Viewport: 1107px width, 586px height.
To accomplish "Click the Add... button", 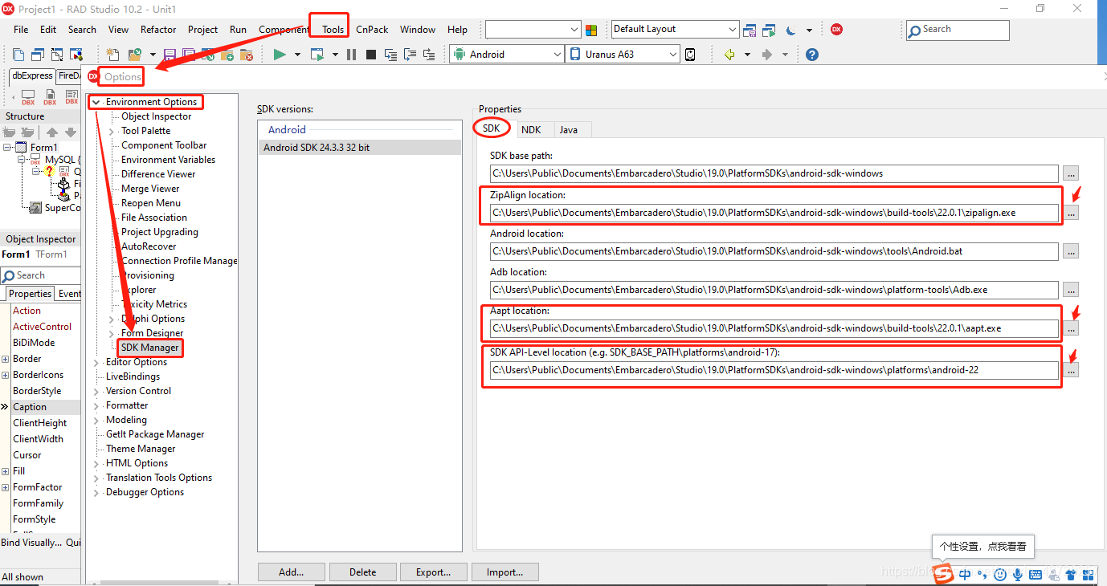I will tap(292, 572).
